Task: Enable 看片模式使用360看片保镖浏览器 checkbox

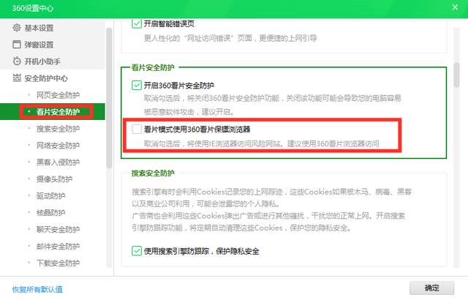Action: (137, 130)
